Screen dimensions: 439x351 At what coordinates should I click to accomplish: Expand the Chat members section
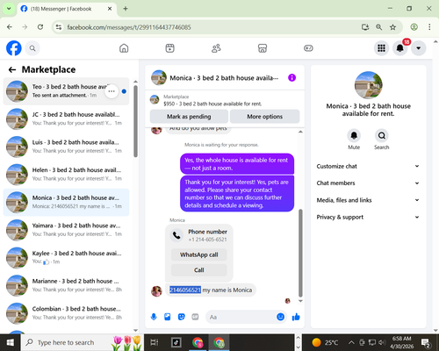coord(368,183)
